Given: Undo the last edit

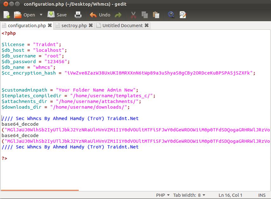Looking at the screenshot, I should point(100,15).
